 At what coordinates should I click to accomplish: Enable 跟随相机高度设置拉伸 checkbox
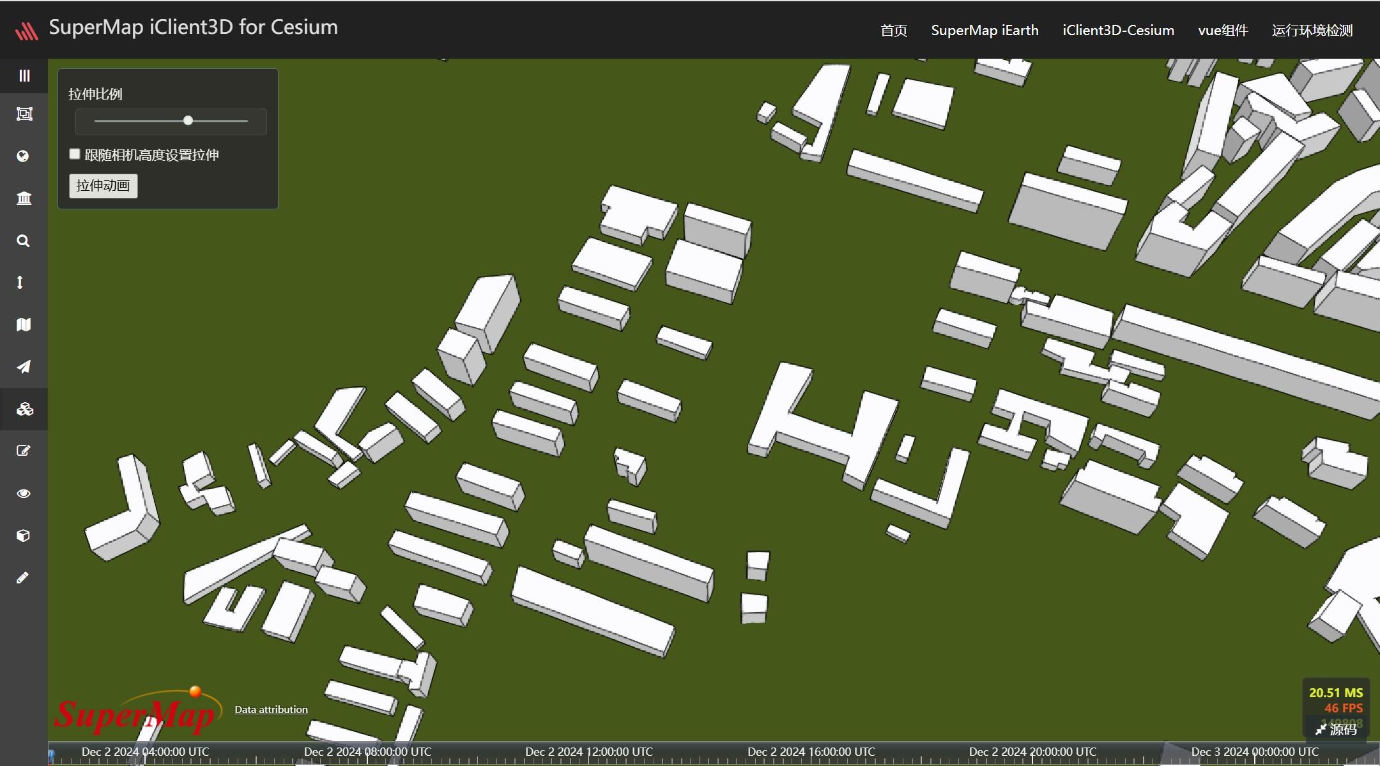point(75,154)
